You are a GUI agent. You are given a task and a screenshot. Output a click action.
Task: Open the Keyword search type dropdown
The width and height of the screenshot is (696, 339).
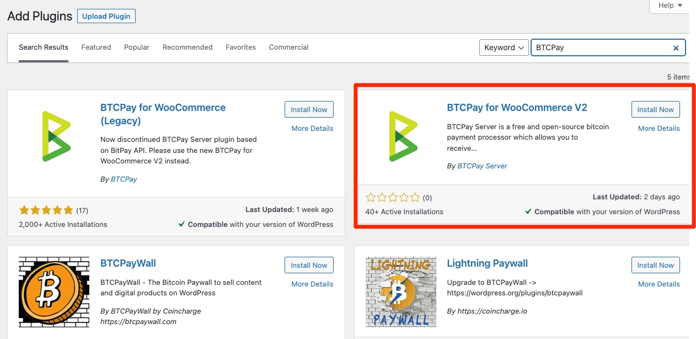[x=504, y=47]
